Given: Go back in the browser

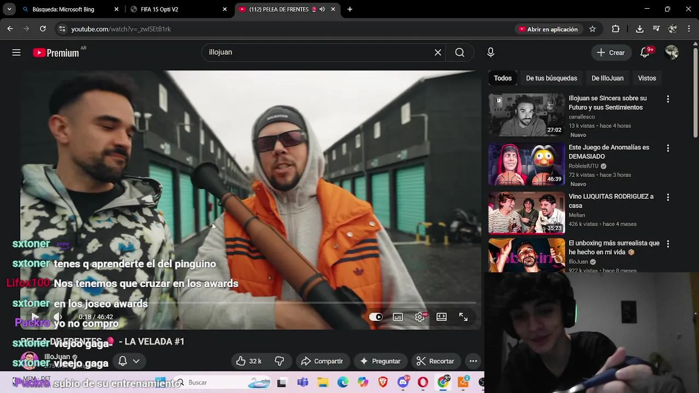Looking at the screenshot, I should click(10, 29).
